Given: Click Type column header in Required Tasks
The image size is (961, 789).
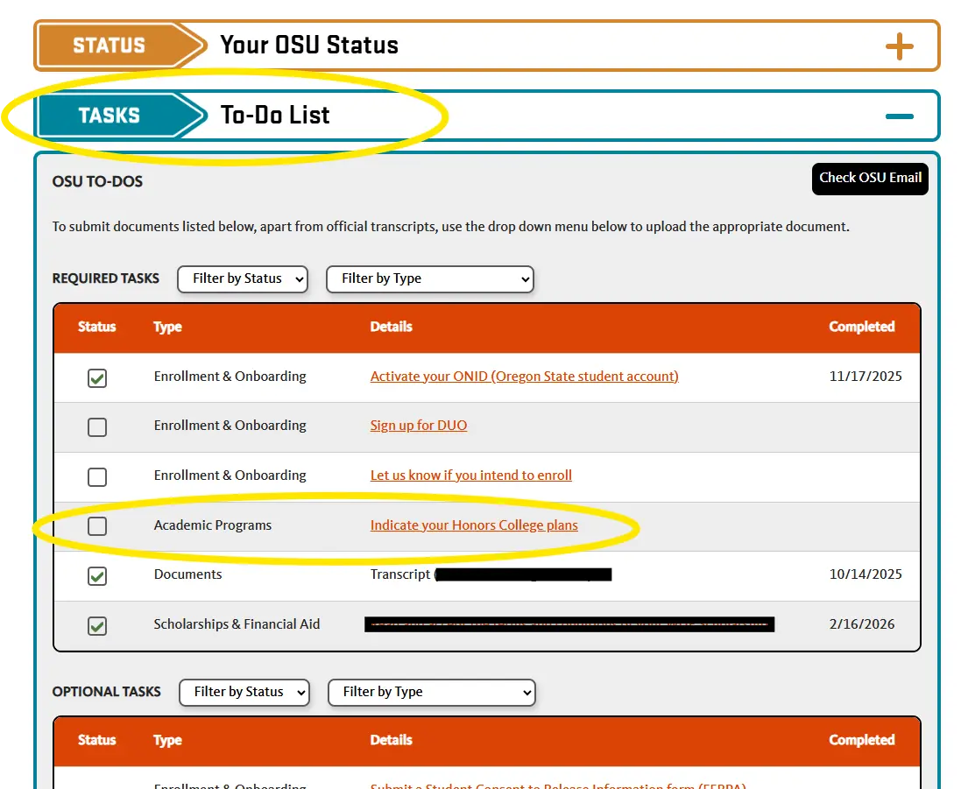Looking at the screenshot, I should coord(167,327).
